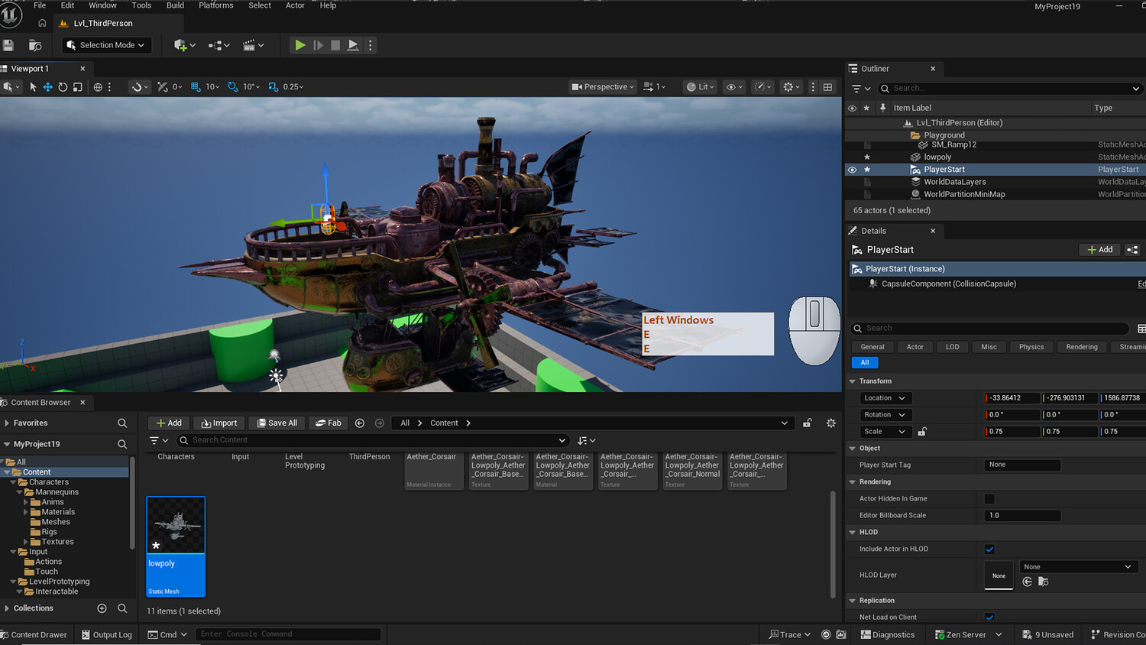Open the Fab marketplace button
Screen dimensions: 1146x645
click(x=328, y=423)
